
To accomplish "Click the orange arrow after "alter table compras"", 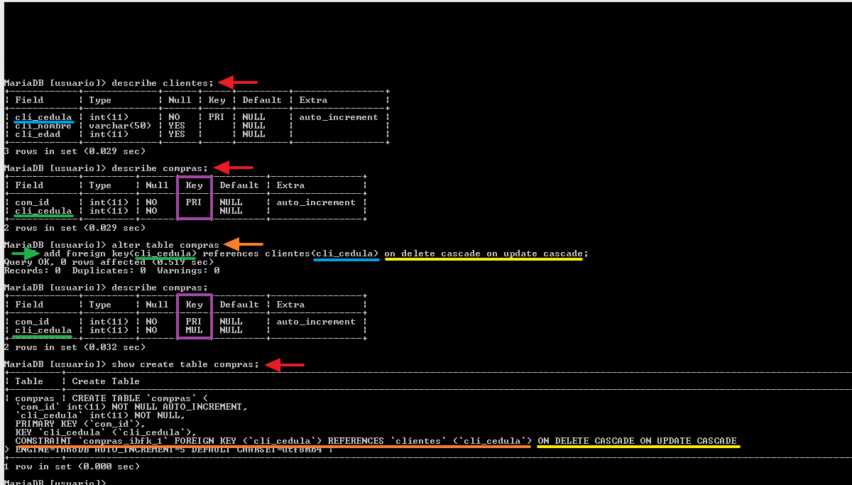I will (x=243, y=245).
